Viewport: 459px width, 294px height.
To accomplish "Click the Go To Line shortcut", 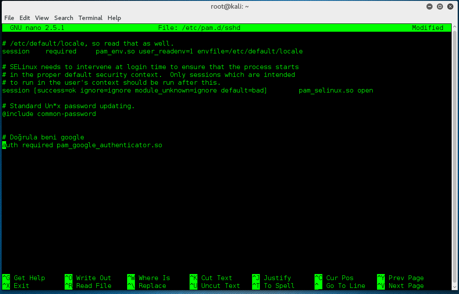I will tap(341, 286).
